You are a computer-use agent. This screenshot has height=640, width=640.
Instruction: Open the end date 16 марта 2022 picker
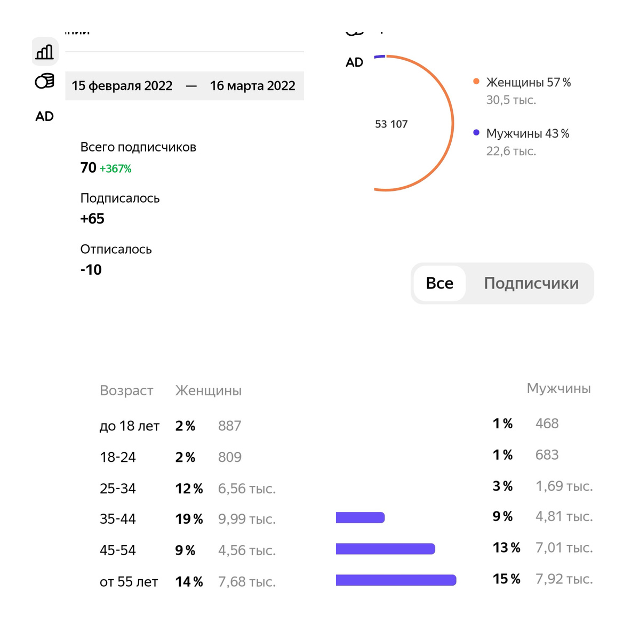pyautogui.click(x=252, y=86)
